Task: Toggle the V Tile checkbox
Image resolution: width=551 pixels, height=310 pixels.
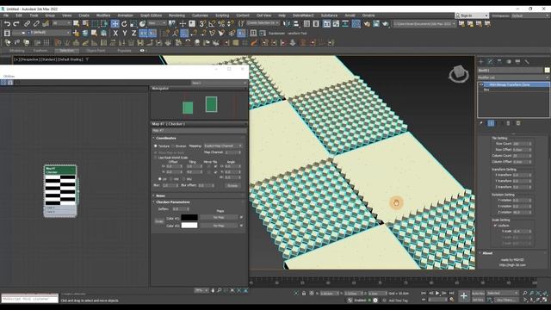Action: (216, 172)
